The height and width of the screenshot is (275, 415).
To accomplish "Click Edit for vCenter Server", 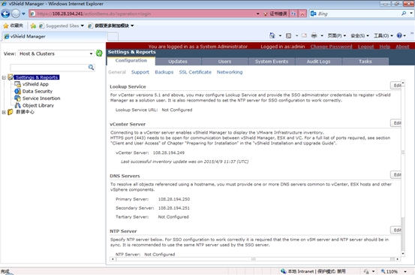I will click(396, 123).
